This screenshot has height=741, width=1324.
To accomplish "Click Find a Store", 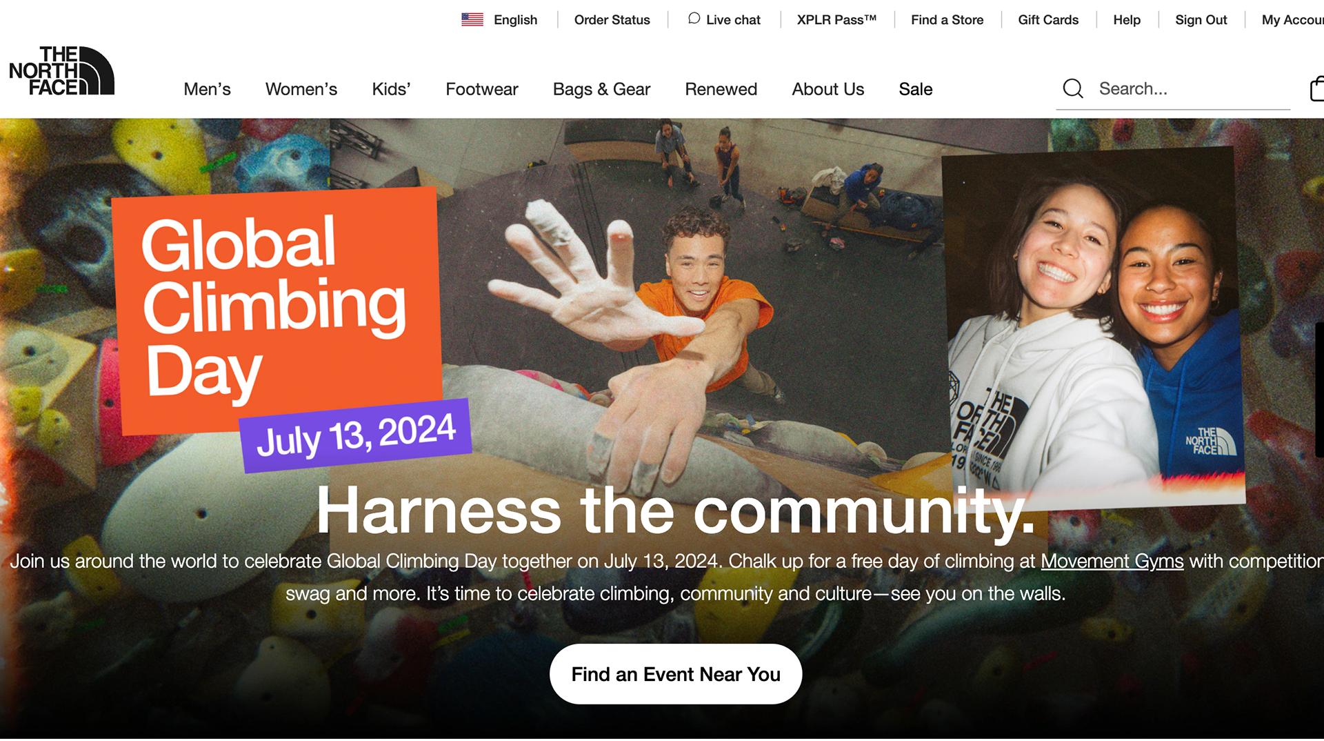I will point(947,20).
